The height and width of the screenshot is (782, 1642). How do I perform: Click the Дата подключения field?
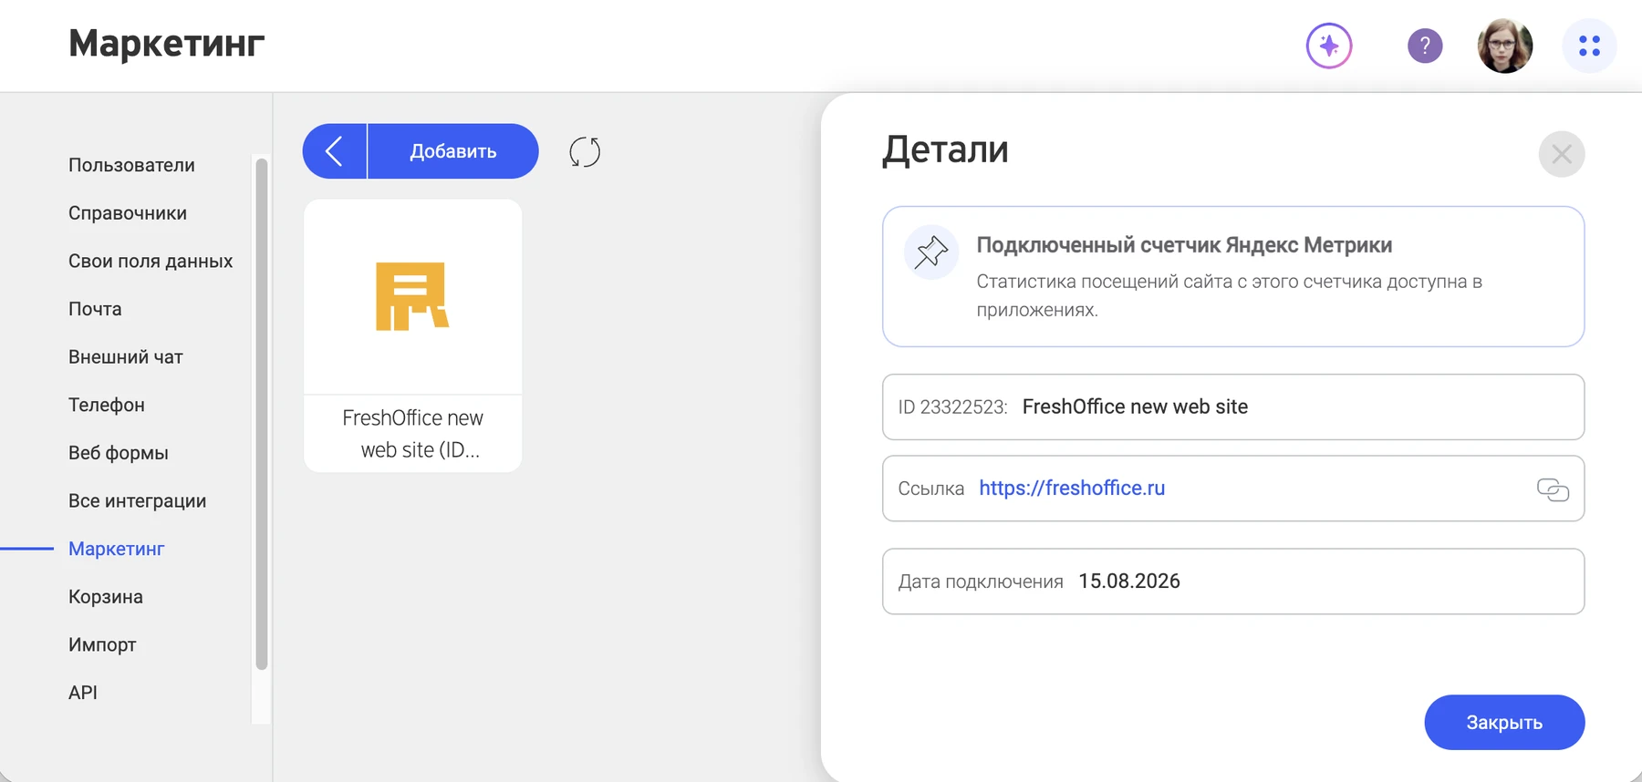point(1233,581)
